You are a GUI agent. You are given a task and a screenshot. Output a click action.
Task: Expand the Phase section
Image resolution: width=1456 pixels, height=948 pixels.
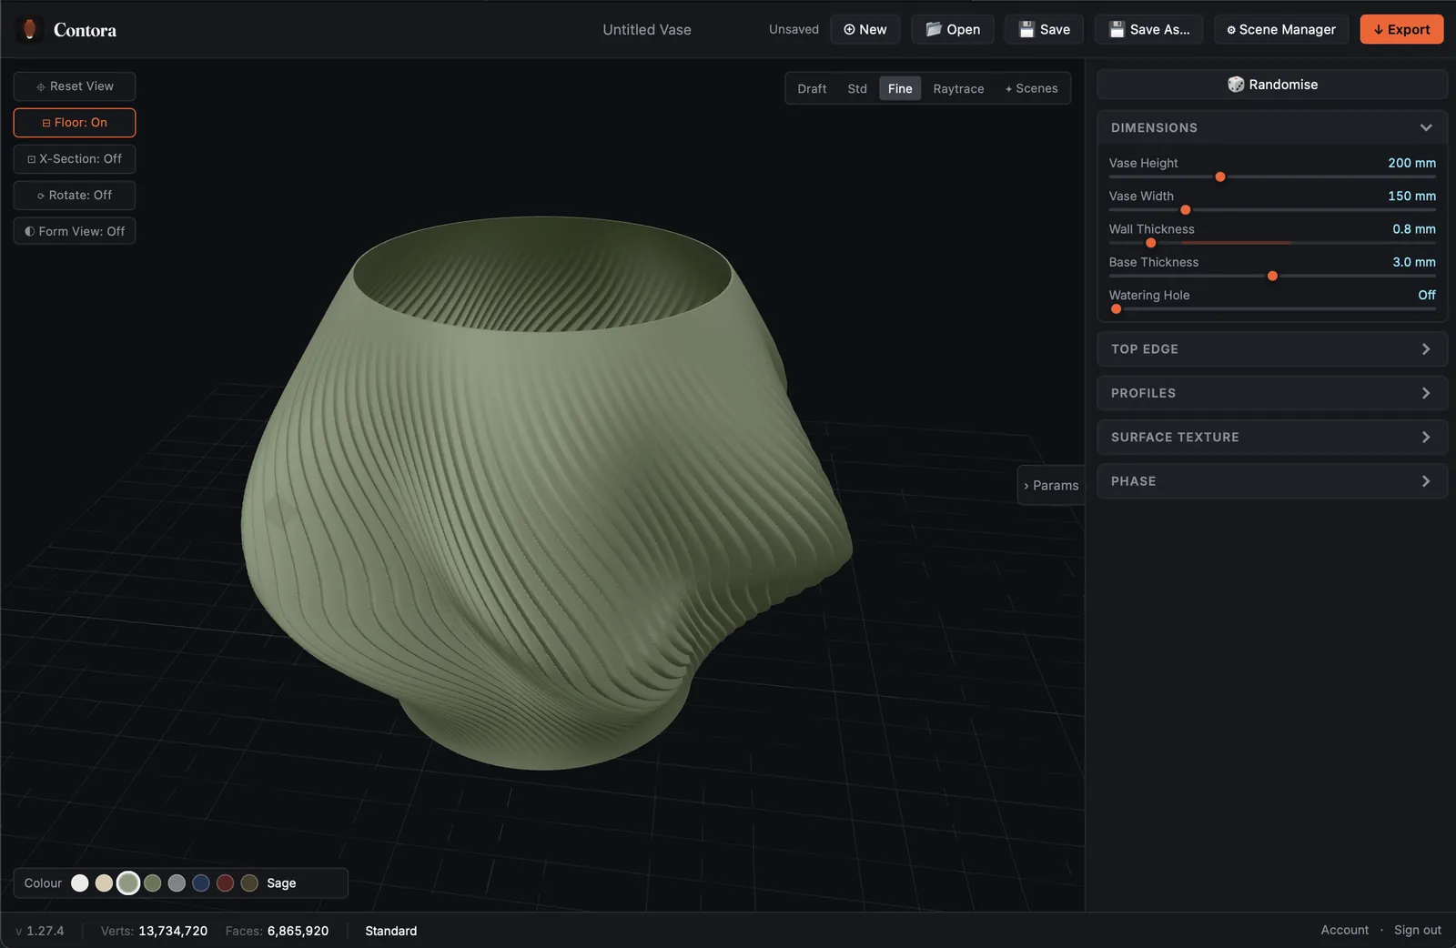1272,481
